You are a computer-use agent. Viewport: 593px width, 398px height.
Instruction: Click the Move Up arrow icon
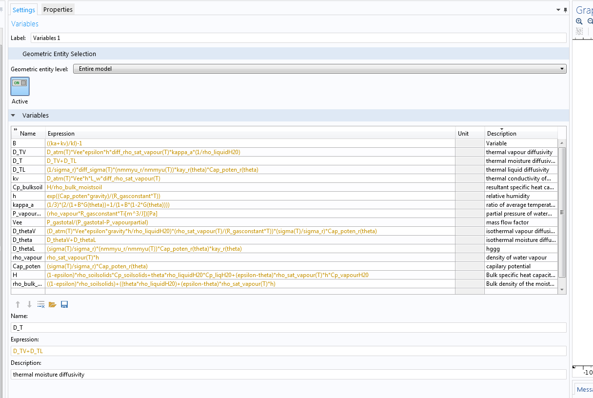coord(18,304)
